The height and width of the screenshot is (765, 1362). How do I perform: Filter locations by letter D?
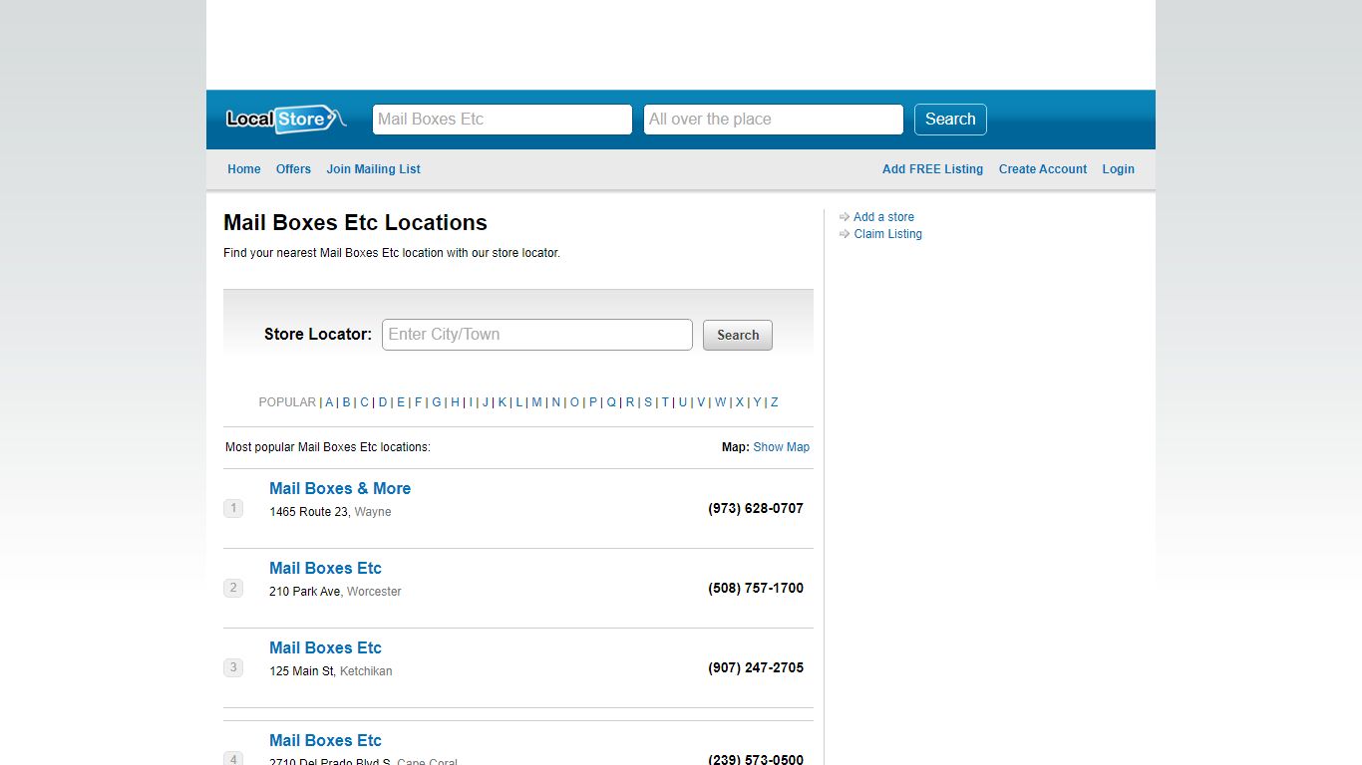click(383, 402)
